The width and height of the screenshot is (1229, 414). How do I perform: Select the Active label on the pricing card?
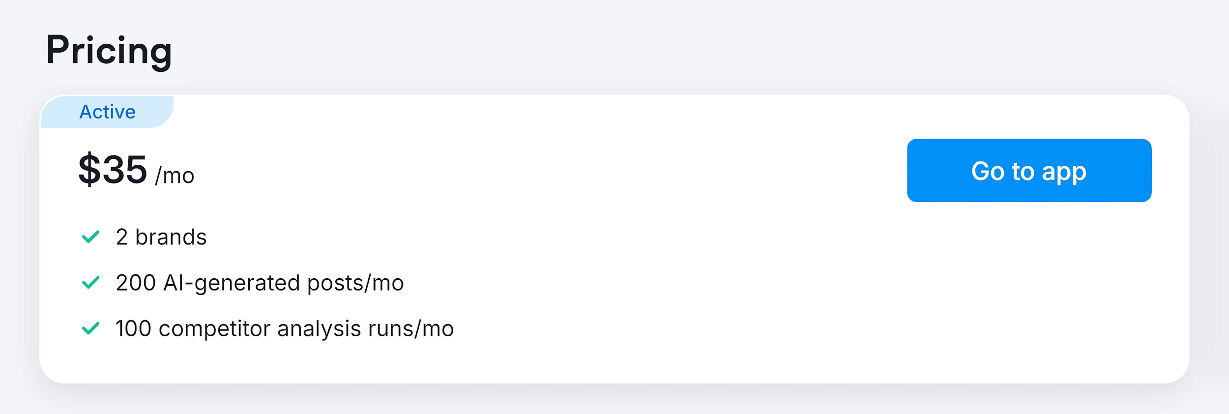pos(107,112)
